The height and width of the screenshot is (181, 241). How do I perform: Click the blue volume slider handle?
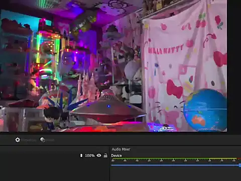tap(240, 165)
